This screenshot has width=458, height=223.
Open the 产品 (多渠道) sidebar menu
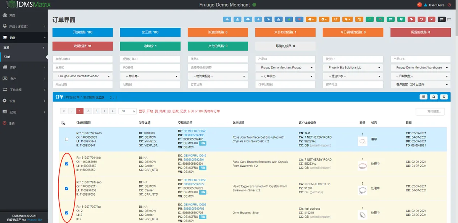click(24, 26)
